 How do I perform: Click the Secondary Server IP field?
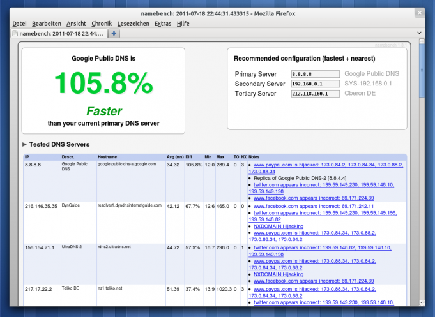pos(316,84)
